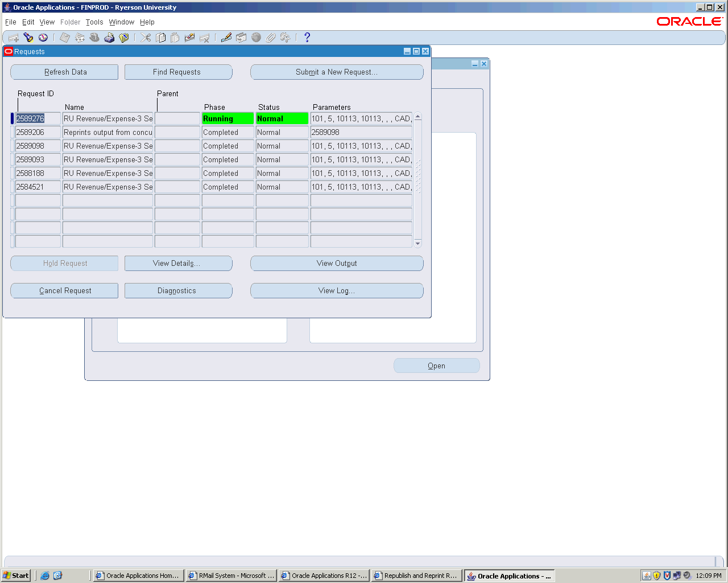Click the Java icon in system tray

647,576
